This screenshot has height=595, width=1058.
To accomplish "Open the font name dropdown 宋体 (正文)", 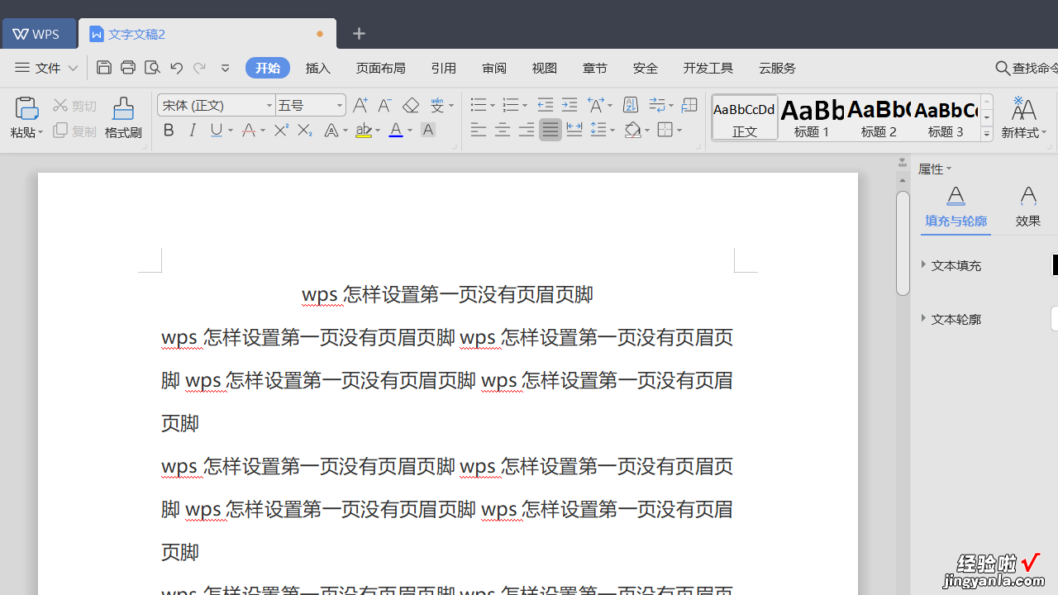I will tap(269, 106).
